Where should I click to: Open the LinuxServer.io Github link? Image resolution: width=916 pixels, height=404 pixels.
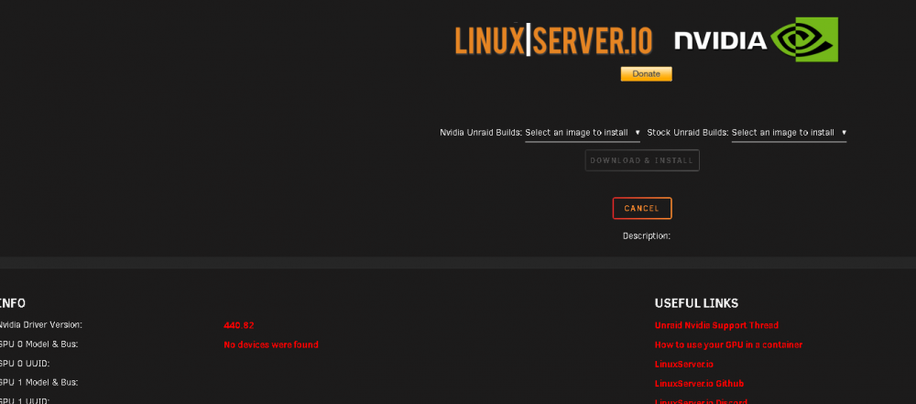click(699, 384)
